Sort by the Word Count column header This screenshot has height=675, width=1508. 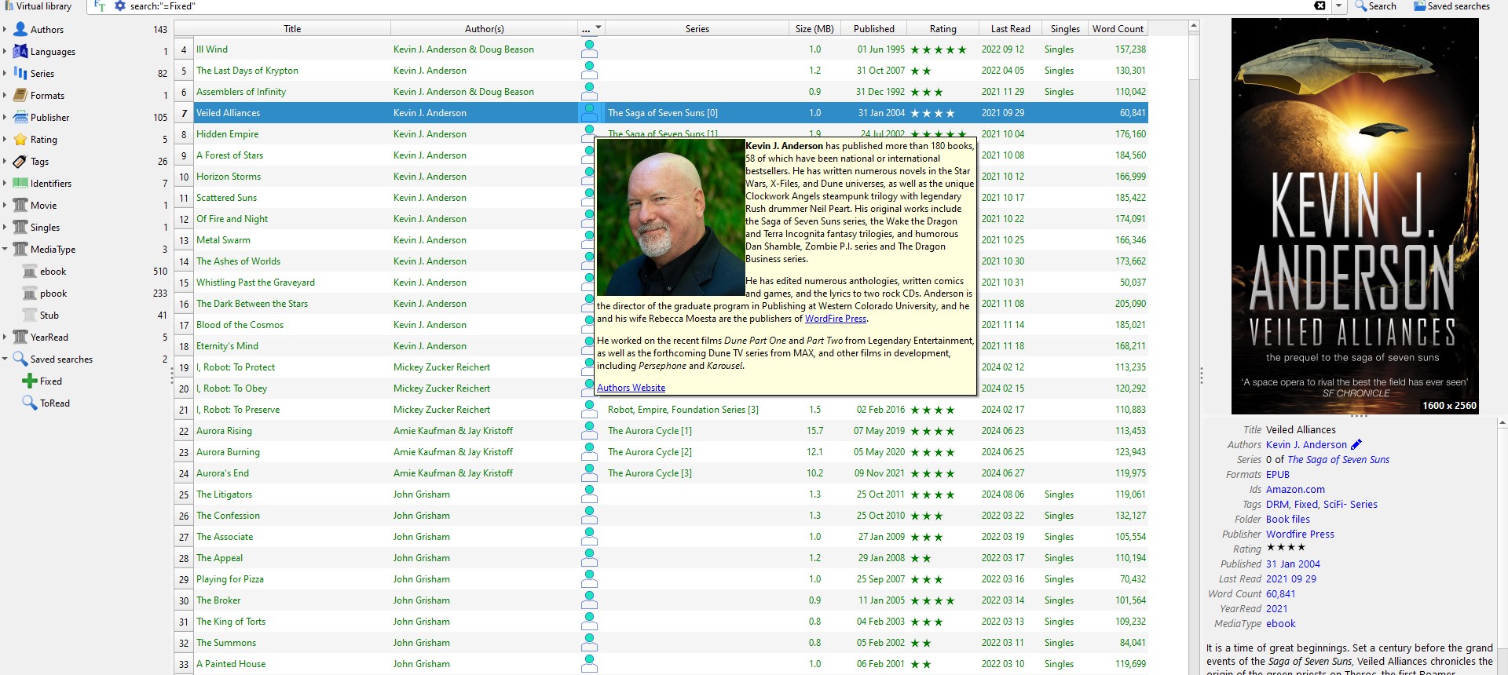(1117, 29)
